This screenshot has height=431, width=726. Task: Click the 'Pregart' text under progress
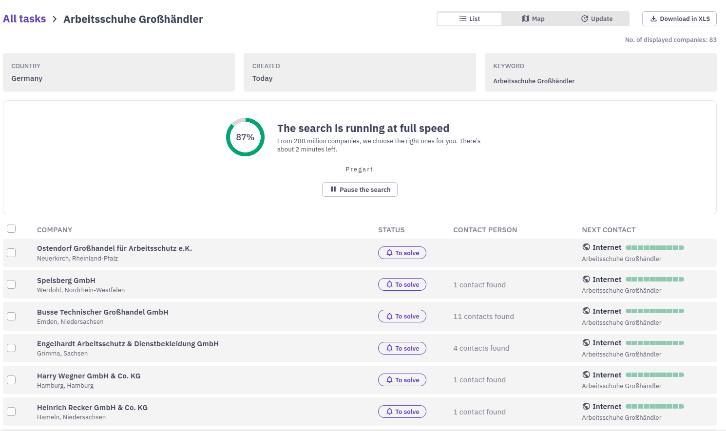(359, 169)
